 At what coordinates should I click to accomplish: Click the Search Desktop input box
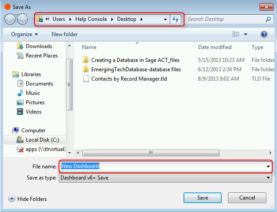point(224,19)
